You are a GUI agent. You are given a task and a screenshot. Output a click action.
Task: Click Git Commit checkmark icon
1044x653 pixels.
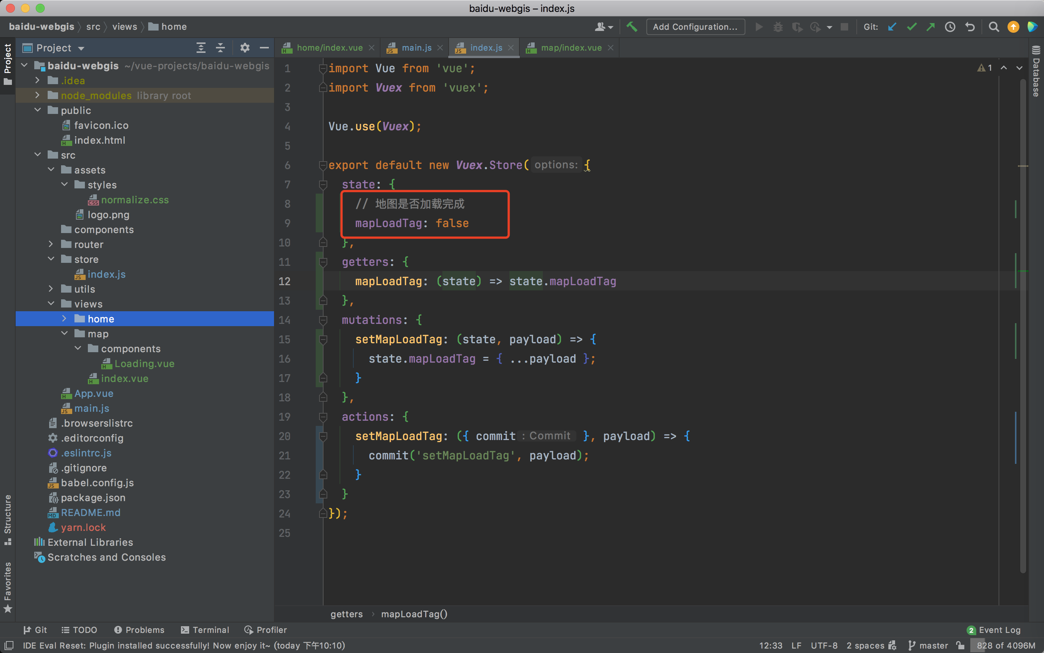coord(911,27)
